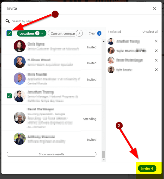
Task: Toggle the select-all checkbox beside Locations
Action: click(x=9, y=33)
